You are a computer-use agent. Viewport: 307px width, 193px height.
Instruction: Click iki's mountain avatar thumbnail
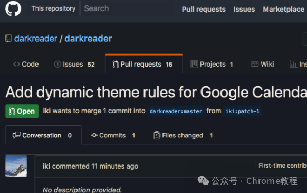pos(16,166)
